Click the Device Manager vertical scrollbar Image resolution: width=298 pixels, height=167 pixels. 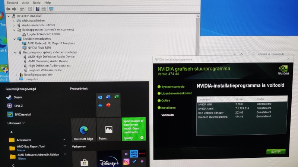(198, 36)
